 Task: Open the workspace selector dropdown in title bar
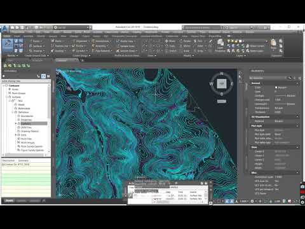(72, 27)
